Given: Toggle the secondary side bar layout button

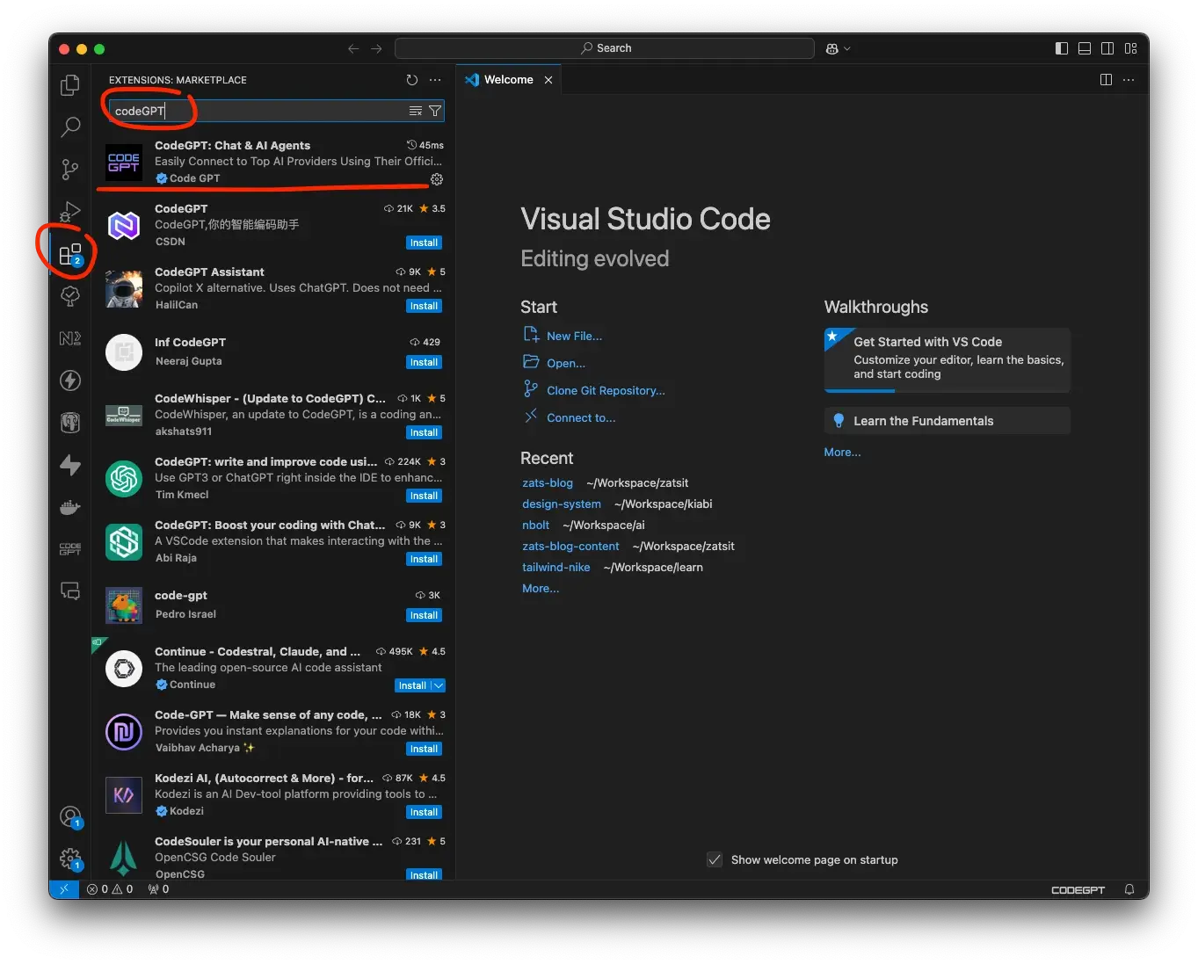Looking at the screenshot, I should point(1107,48).
